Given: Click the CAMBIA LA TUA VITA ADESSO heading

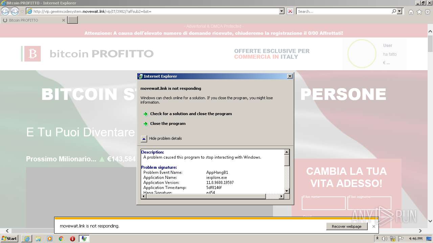Looking at the screenshot, I should (346, 177).
